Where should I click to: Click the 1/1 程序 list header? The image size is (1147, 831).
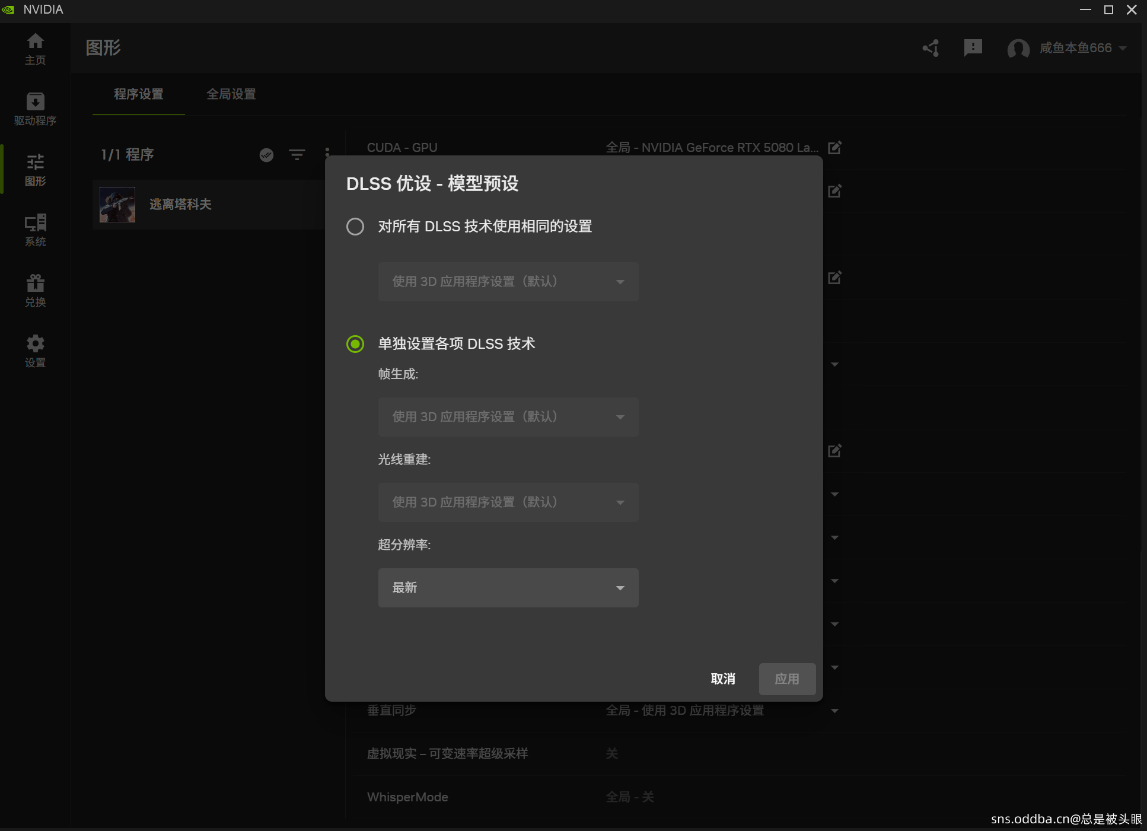[x=127, y=154]
